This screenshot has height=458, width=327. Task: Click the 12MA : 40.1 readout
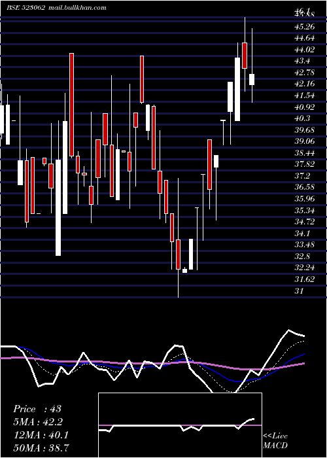(x=41, y=435)
